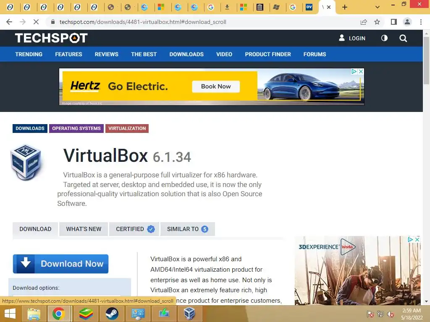Click the 3DEXPERIENCE Works ad image
Screen dimensions: 430x322
(x=358, y=271)
